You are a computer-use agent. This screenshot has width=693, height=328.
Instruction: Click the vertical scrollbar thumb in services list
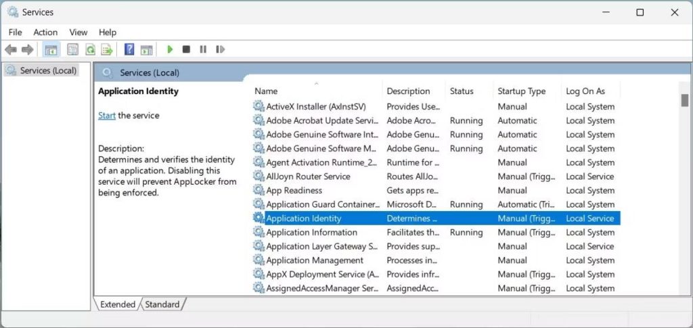[x=685, y=100]
